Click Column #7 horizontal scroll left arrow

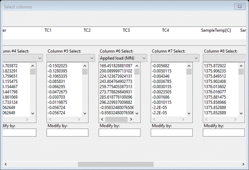point(154,119)
